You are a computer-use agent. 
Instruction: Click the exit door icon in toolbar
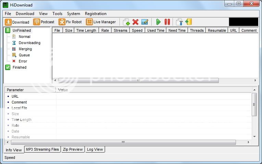coord(189,22)
